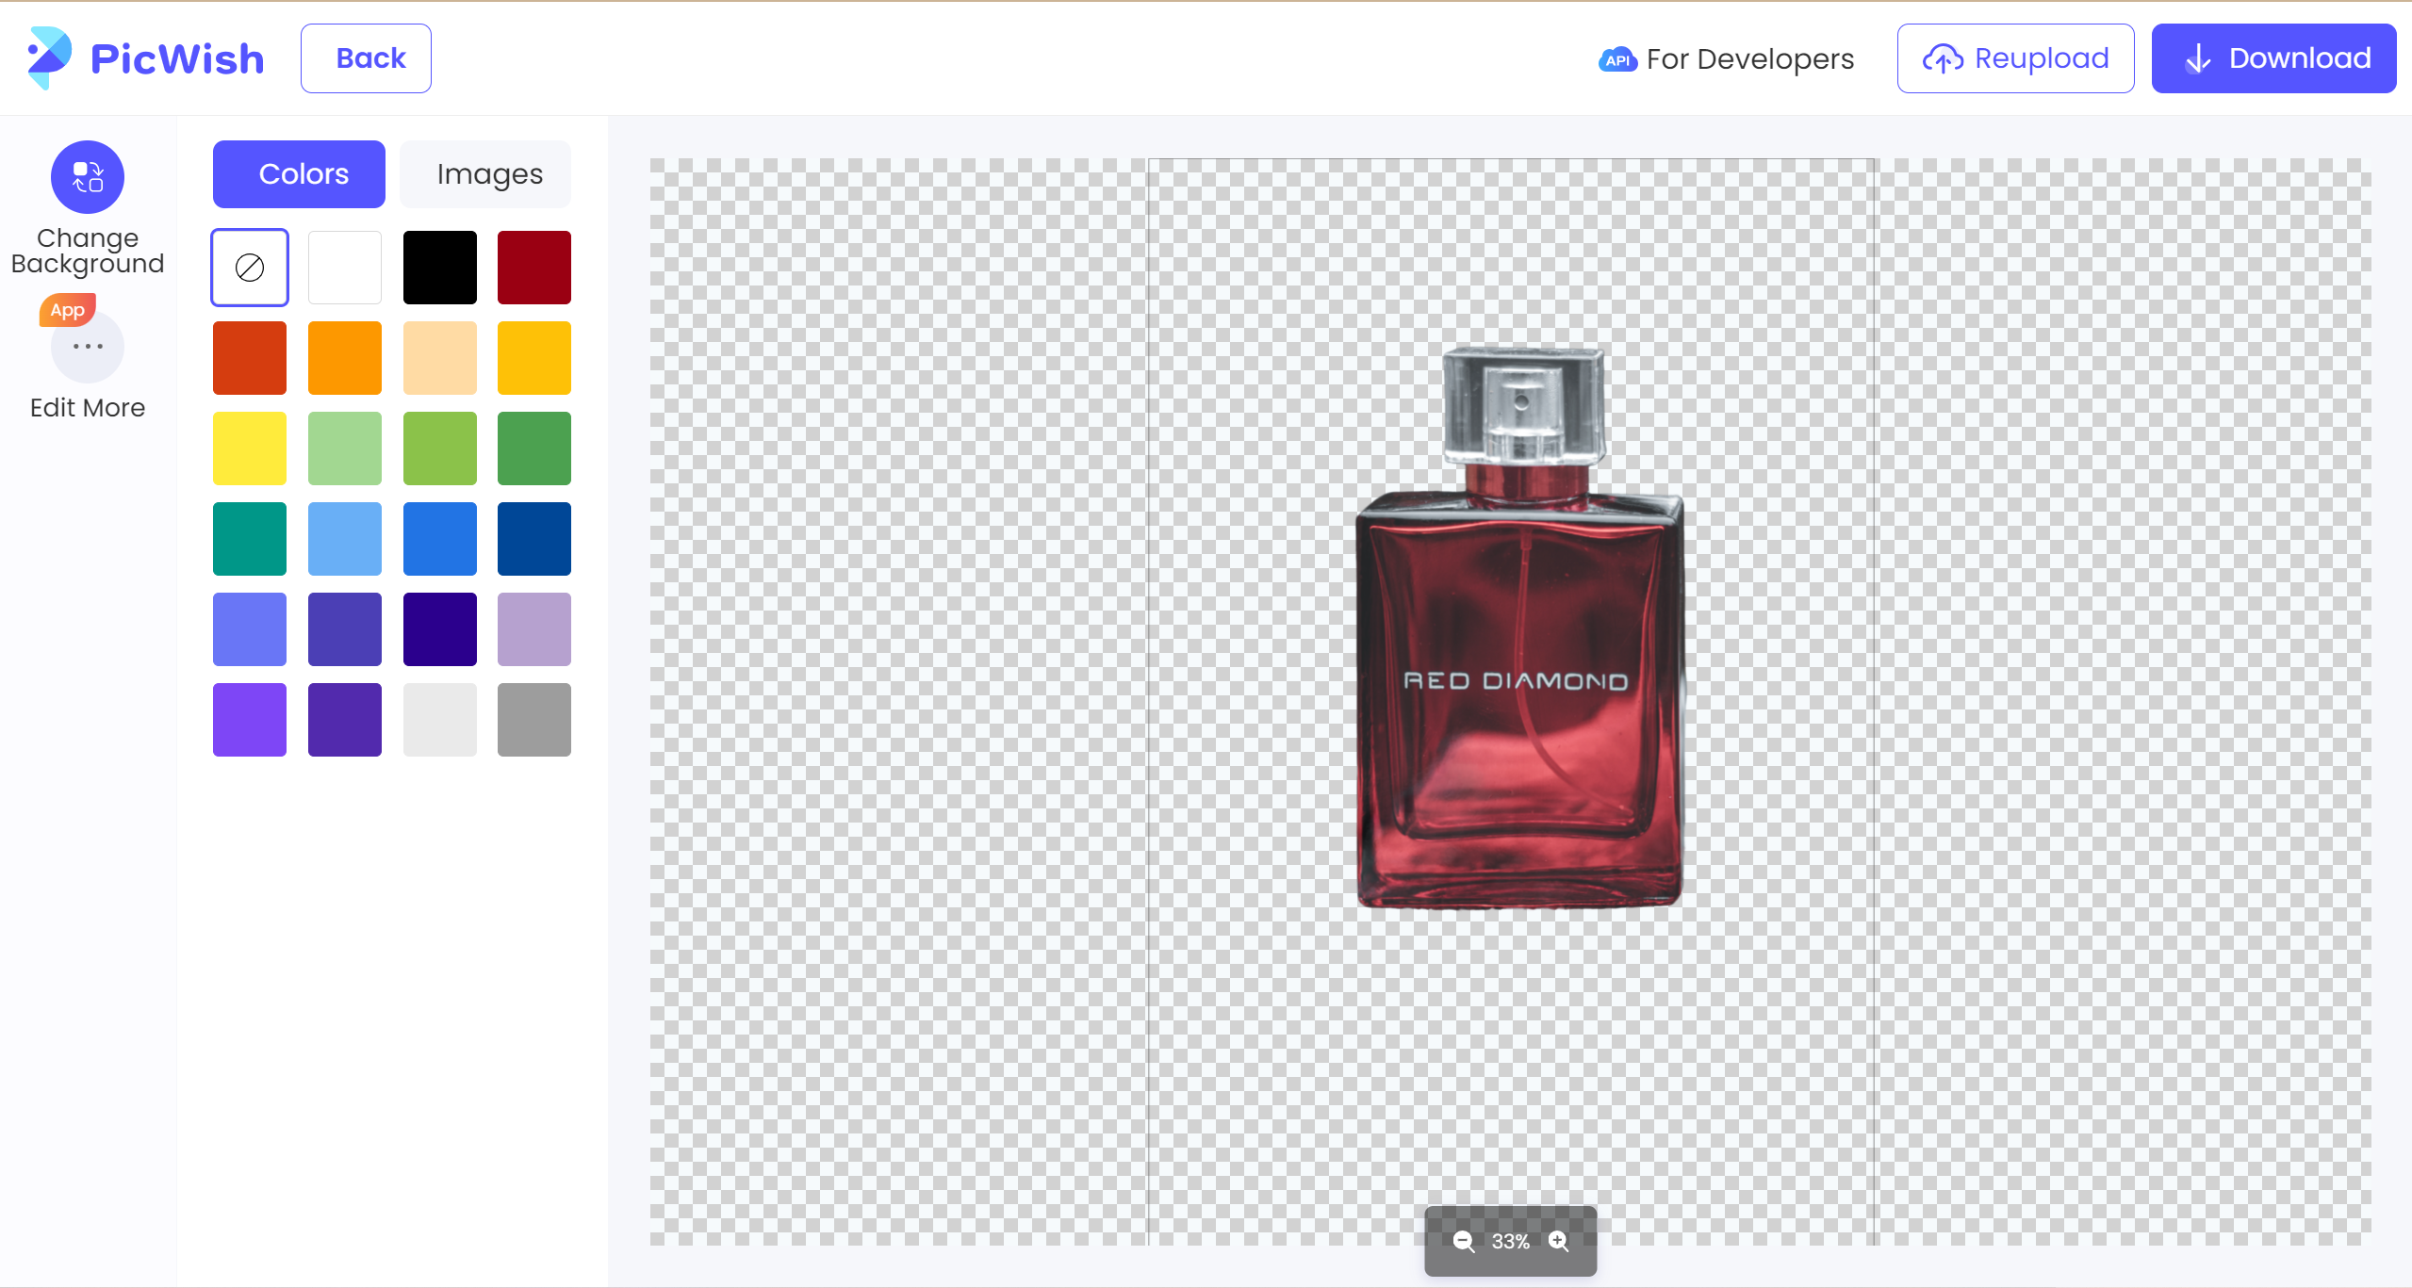Pick the dark green swatch
2412x1288 pixels.
(534, 448)
